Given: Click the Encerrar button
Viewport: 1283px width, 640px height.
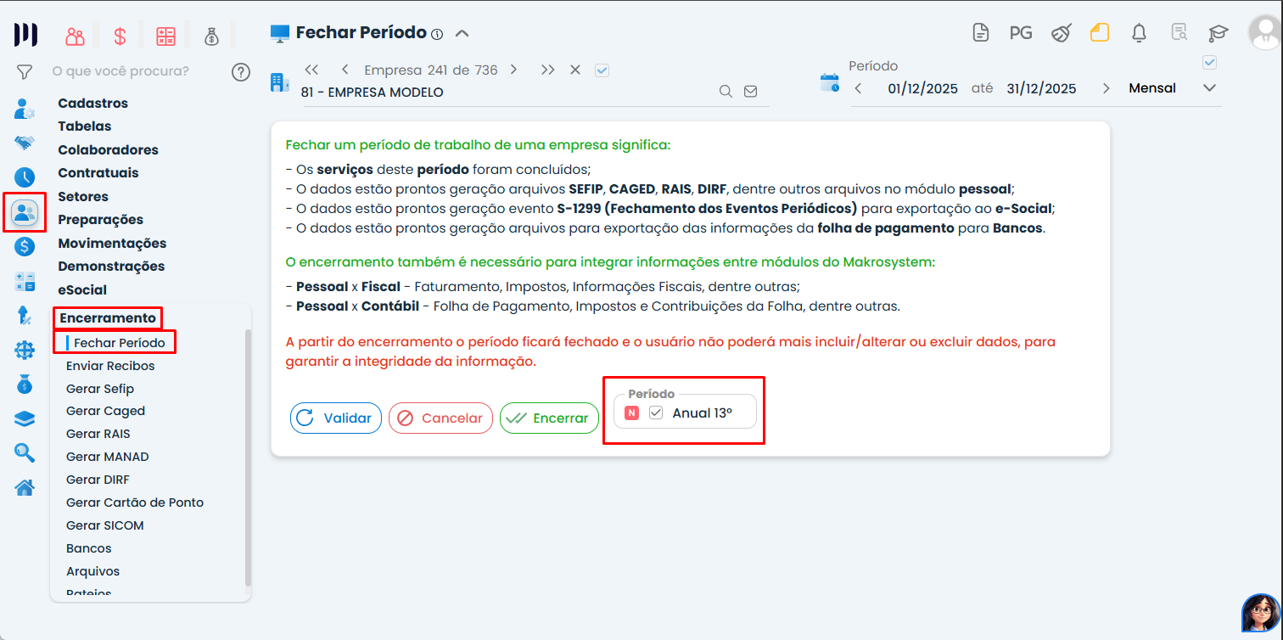Looking at the screenshot, I should tap(549, 418).
